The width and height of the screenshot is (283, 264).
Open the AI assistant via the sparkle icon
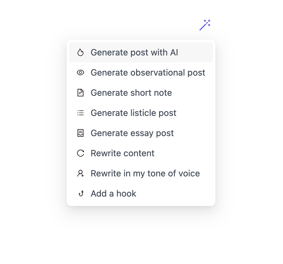point(205,25)
